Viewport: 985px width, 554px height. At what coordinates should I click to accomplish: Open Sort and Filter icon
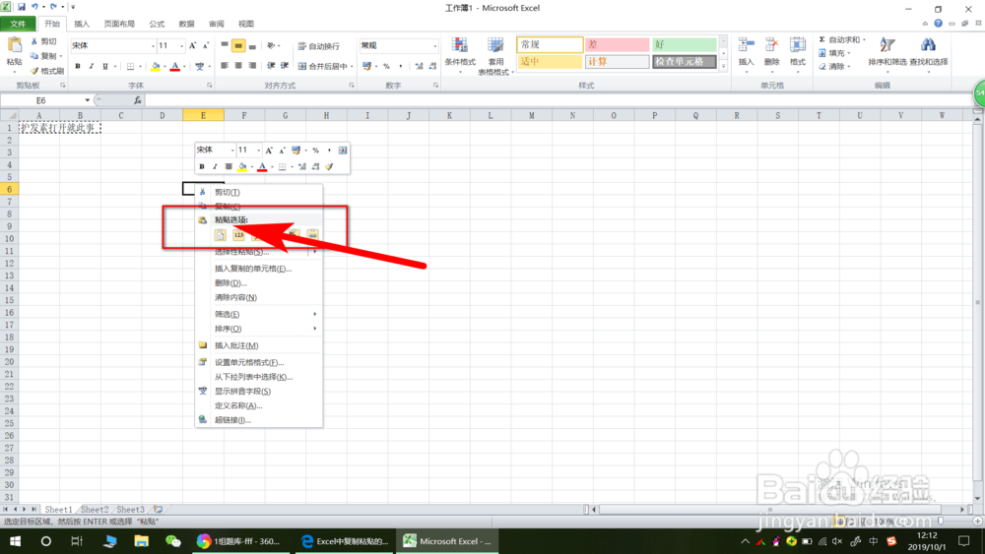(886, 45)
